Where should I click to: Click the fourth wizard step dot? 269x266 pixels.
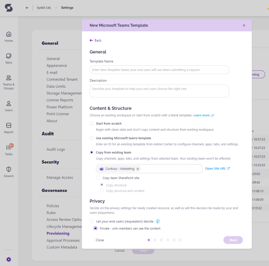(168, 240)
